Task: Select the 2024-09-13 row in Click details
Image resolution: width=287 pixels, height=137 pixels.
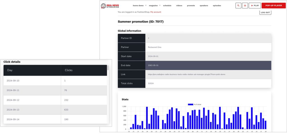Action: point(55,110)
